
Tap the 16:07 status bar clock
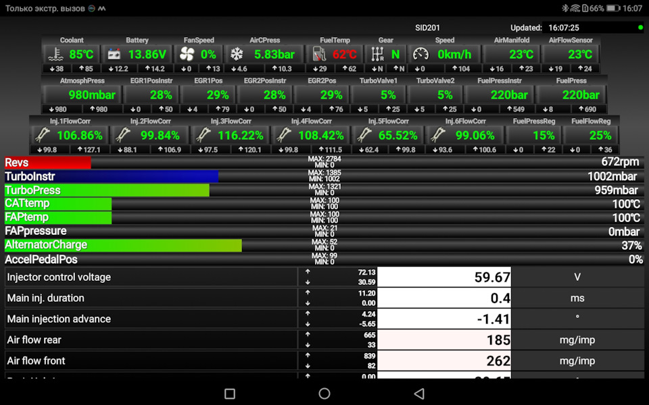(633, 8)
